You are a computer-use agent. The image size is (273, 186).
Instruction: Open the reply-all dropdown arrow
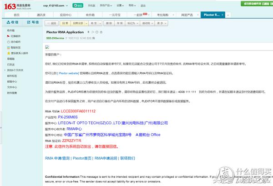click(x=86, y=23)
